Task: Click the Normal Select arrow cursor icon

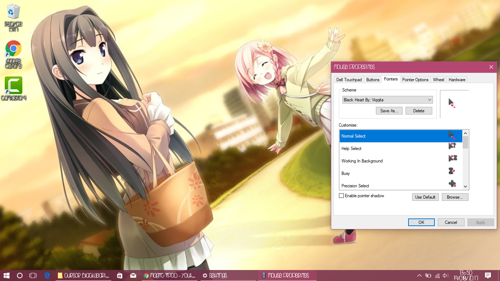Action: (x=452, y=135)
